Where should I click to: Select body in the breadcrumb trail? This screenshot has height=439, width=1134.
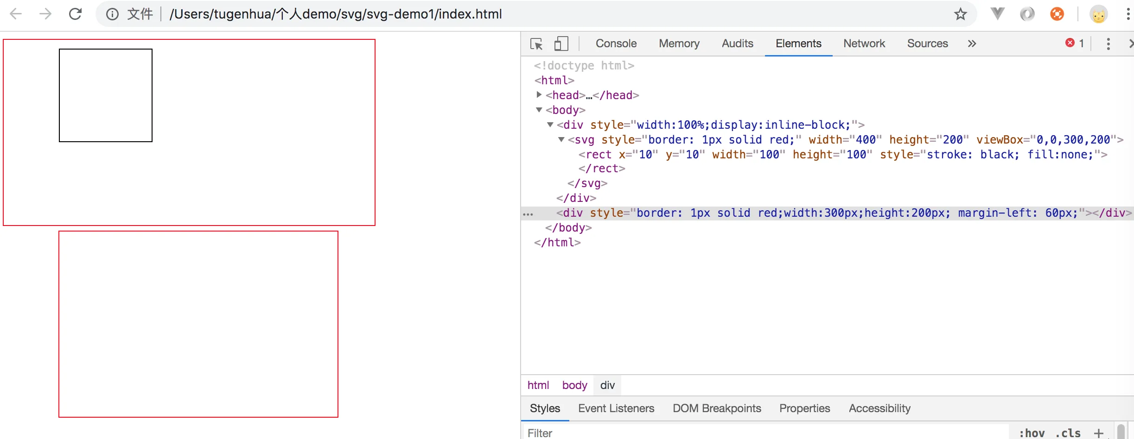click(x=574, y=385)
